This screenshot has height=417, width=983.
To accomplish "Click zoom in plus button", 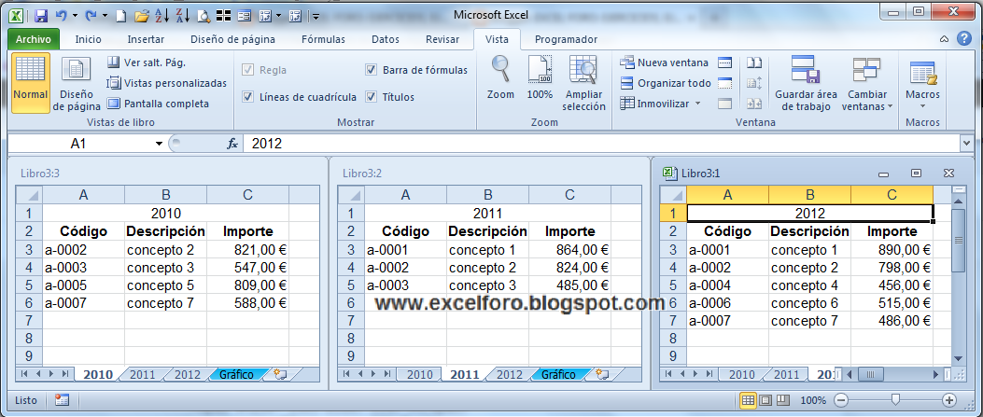I will tap(949, 400).
